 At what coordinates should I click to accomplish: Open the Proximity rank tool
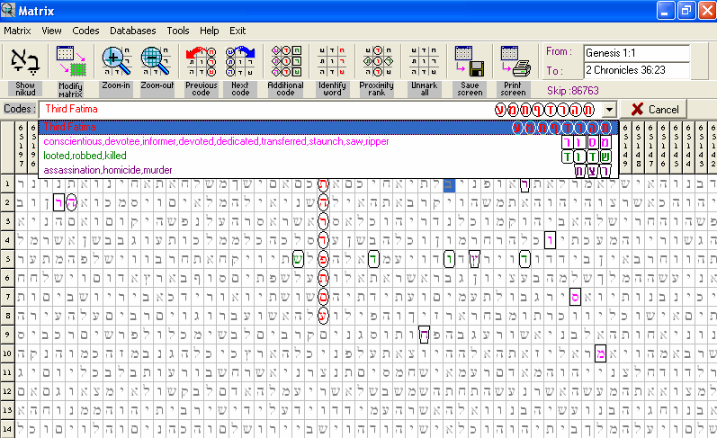376,61
